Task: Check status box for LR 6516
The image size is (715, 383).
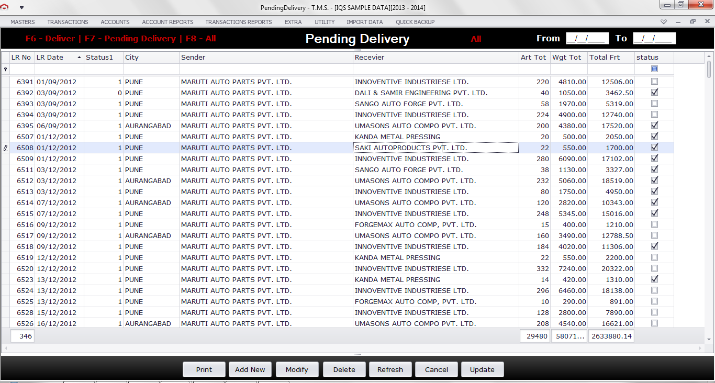Action: [654, 224]
